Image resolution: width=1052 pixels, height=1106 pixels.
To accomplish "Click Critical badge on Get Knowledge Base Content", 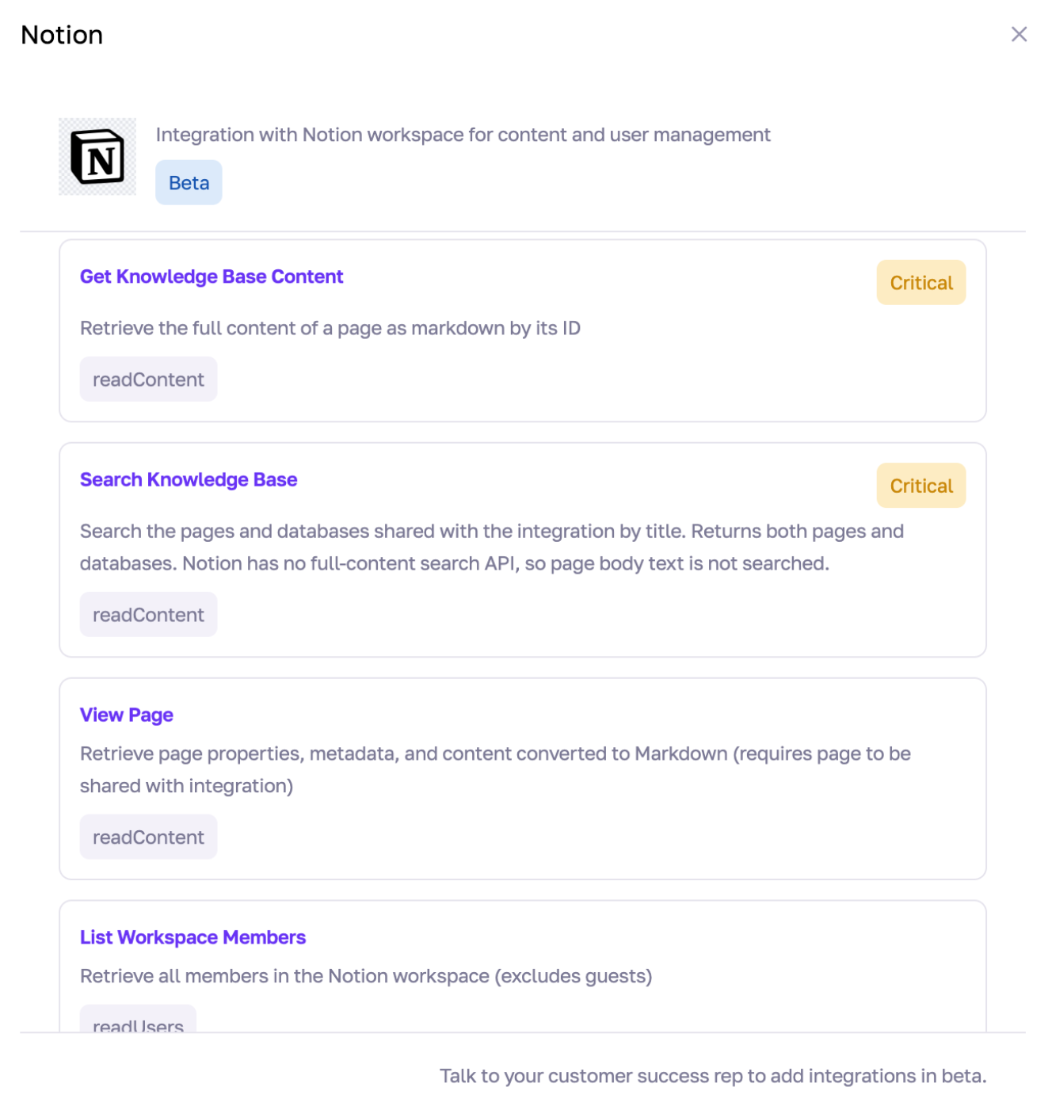I will 920,283.
